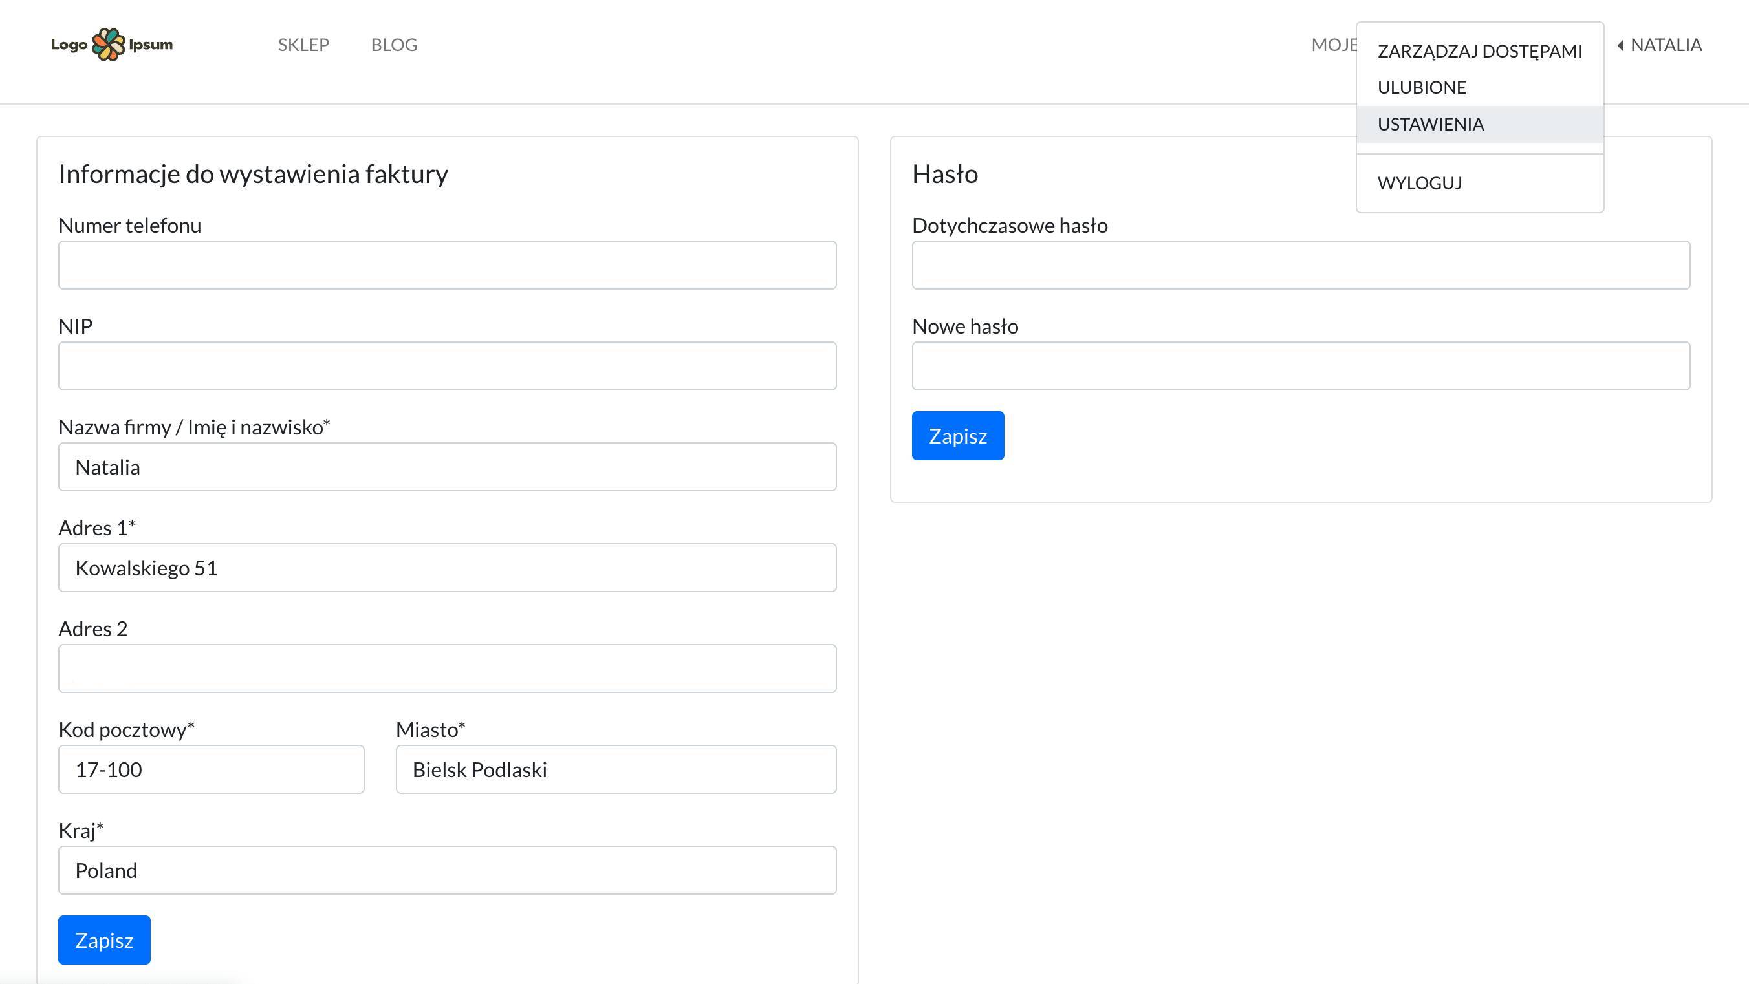Screen dimensions: 1749x984
Task: Save new password with Zapisz button
Action: (957, 436)
